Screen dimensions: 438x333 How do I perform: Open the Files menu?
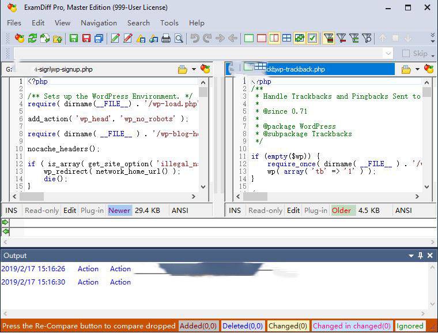(x=14, y=23)
